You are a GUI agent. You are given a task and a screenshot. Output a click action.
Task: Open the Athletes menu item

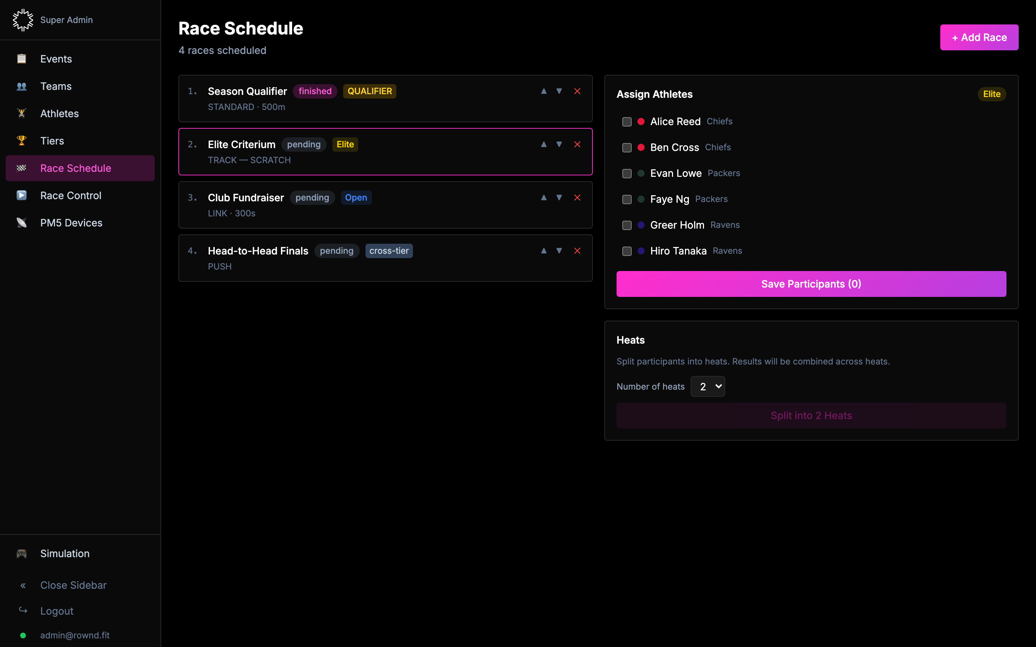pos(59,113)
